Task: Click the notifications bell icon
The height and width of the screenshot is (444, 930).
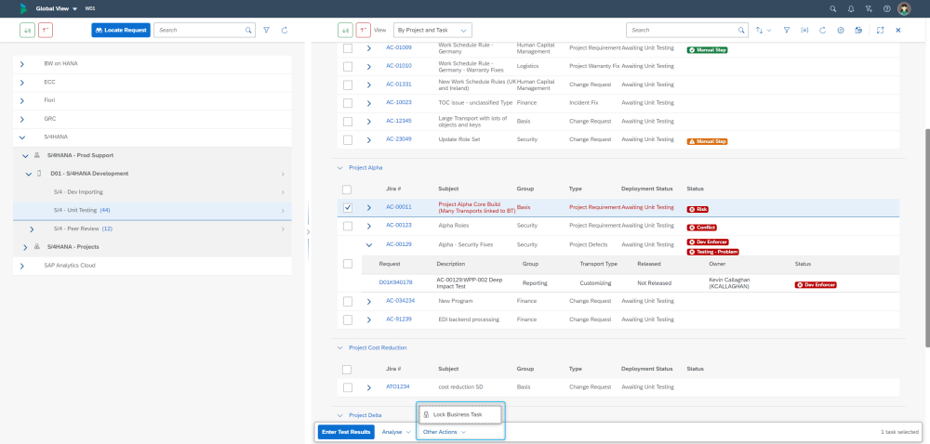Action: pyautogui.click(x=851, y=8)
